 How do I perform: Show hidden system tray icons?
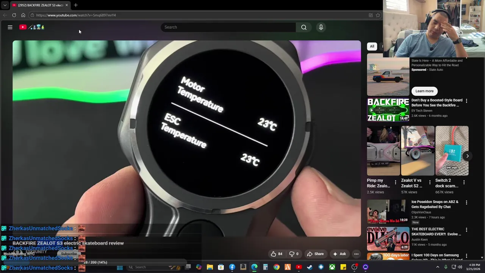coord(438,267)
